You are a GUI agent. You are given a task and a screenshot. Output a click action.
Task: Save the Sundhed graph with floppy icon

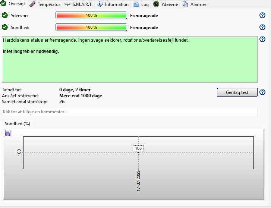tap(8, 133)
